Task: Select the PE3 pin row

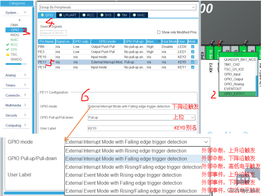Action: [x=118, y=52]
